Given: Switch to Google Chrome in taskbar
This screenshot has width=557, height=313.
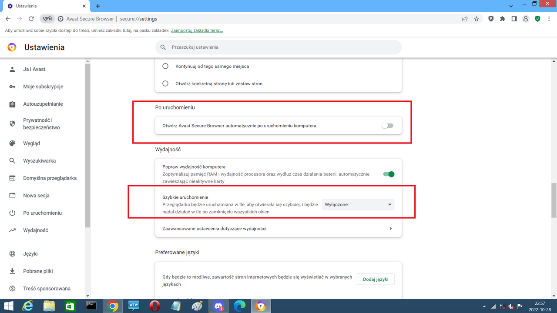Looking at the screenshot, I should coord(112,306).
